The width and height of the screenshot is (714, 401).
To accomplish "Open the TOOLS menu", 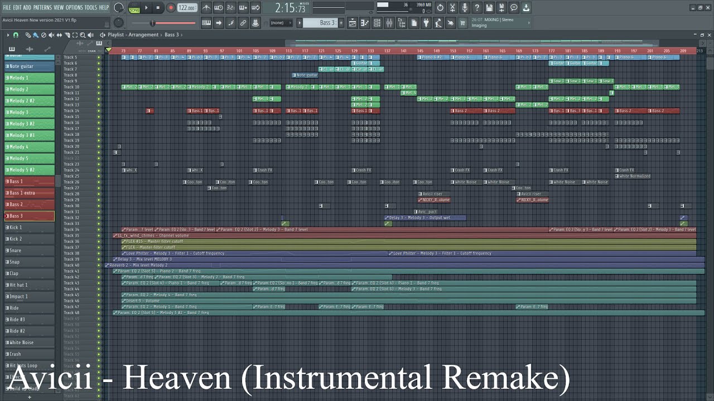I will pyautogui.click(x=90, y=8).
